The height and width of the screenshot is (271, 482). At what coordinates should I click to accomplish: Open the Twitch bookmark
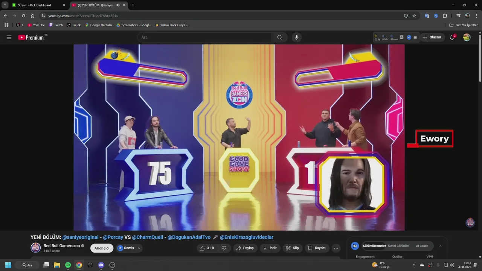pos(56,25)
